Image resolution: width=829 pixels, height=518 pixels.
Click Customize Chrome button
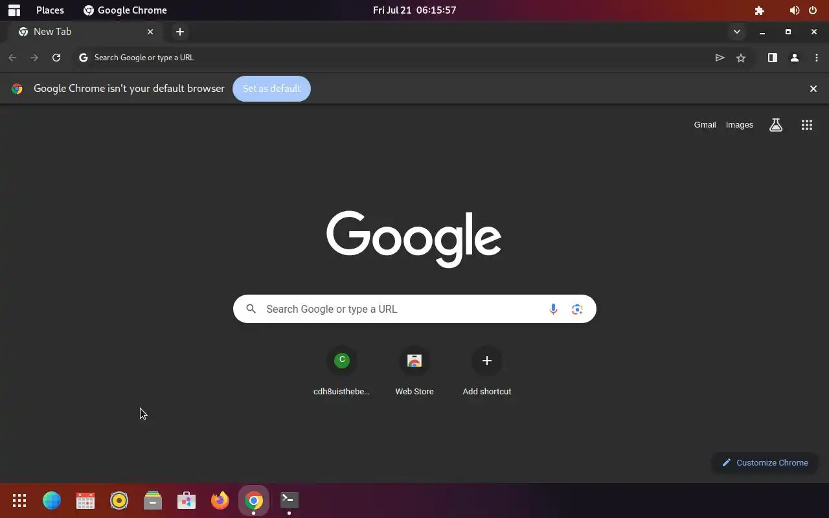pyautogui.click(x=765, y=463)
